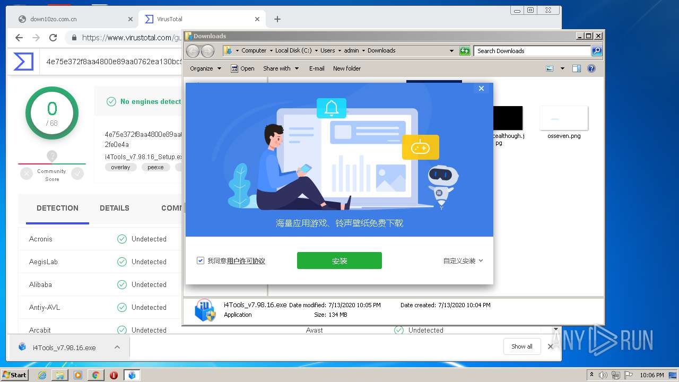Click the yellow gamepad icon in installer
This screenshot has width=679, height=382.
[421, 147]
